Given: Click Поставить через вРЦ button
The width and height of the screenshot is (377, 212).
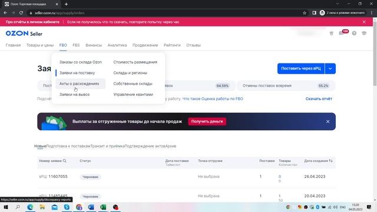Looking at the screenshot, I should [x=301, y=68].
